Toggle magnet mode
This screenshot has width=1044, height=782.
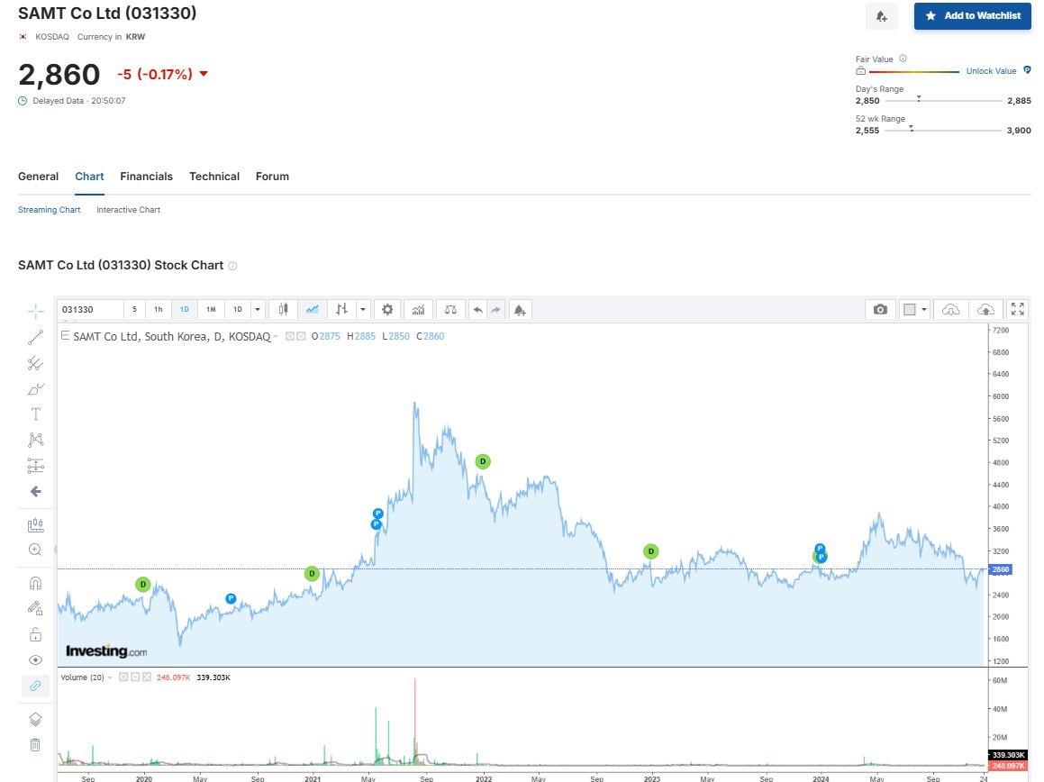[35, 584]
